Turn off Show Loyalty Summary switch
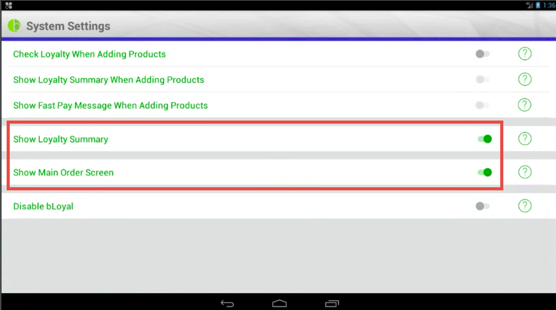The height and width of the screenshot is (310, 556). click(485, 139)
